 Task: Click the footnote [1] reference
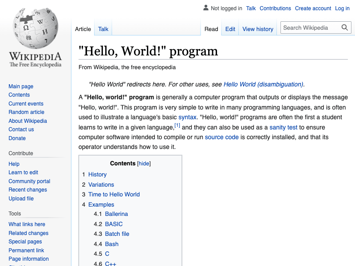(177, 126)
